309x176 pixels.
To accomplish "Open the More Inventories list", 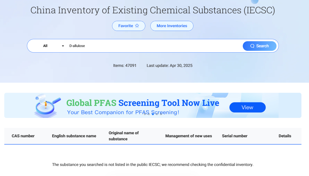I will click(172, 26).
